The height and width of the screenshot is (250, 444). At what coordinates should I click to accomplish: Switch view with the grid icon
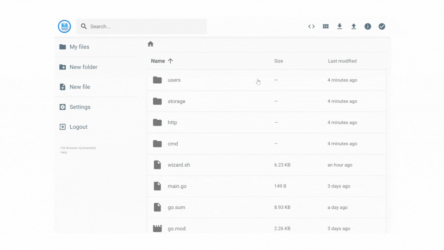pos(326,27)
